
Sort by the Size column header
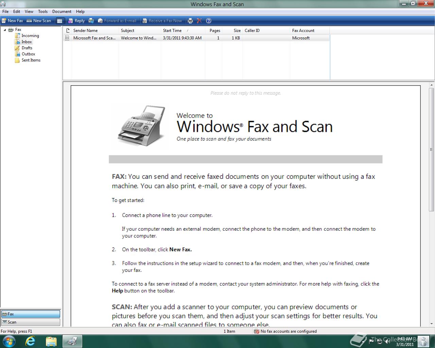(x=232, y=30)
